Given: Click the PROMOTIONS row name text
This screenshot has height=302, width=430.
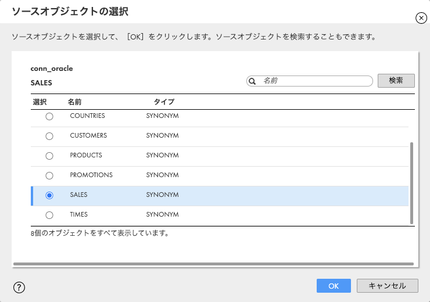Looking at the screenshot, I should pos(91,175).
